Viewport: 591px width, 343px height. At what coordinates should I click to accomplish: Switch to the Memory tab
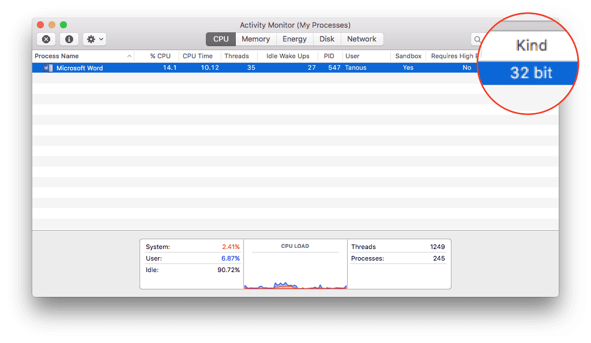(x=256, y=39)
